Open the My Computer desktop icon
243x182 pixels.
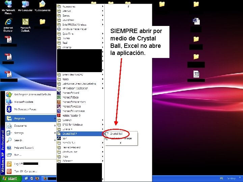[25, 6]
